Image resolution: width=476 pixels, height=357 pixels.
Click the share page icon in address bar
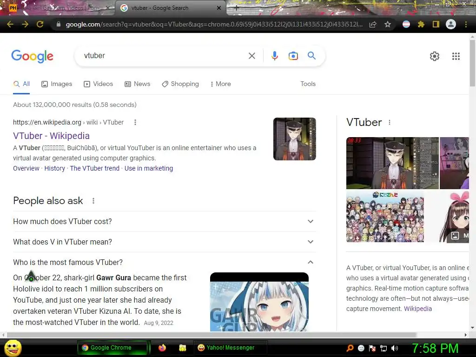click(x=373, y=24)
